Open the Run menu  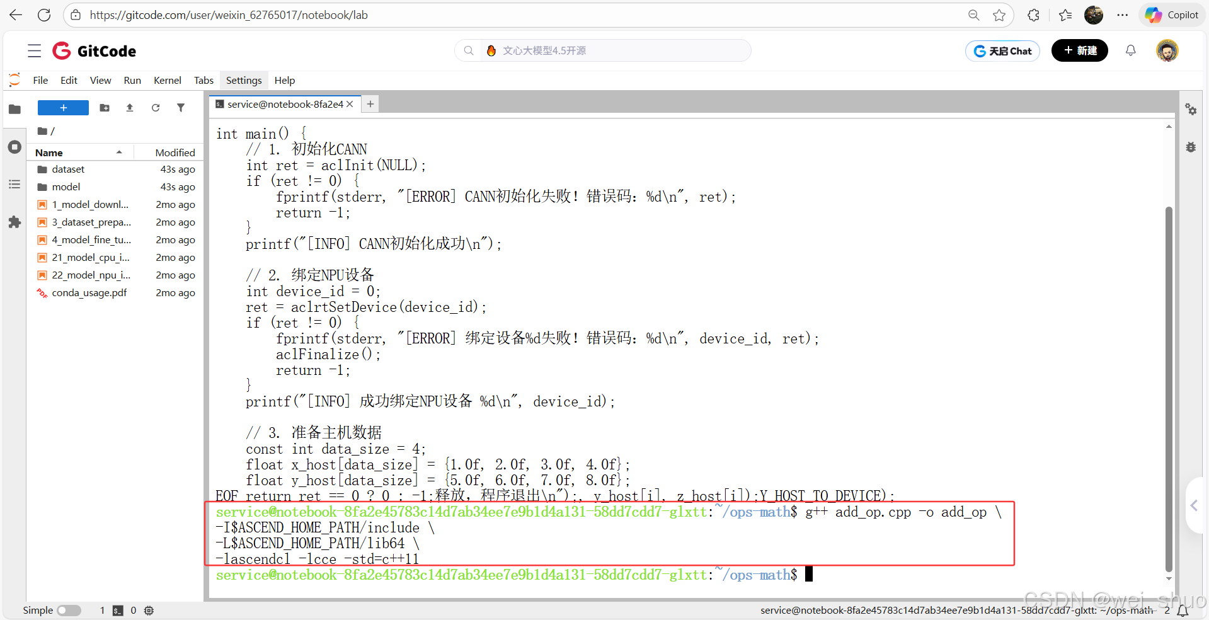pyautogui.click(x=132, y=80)
